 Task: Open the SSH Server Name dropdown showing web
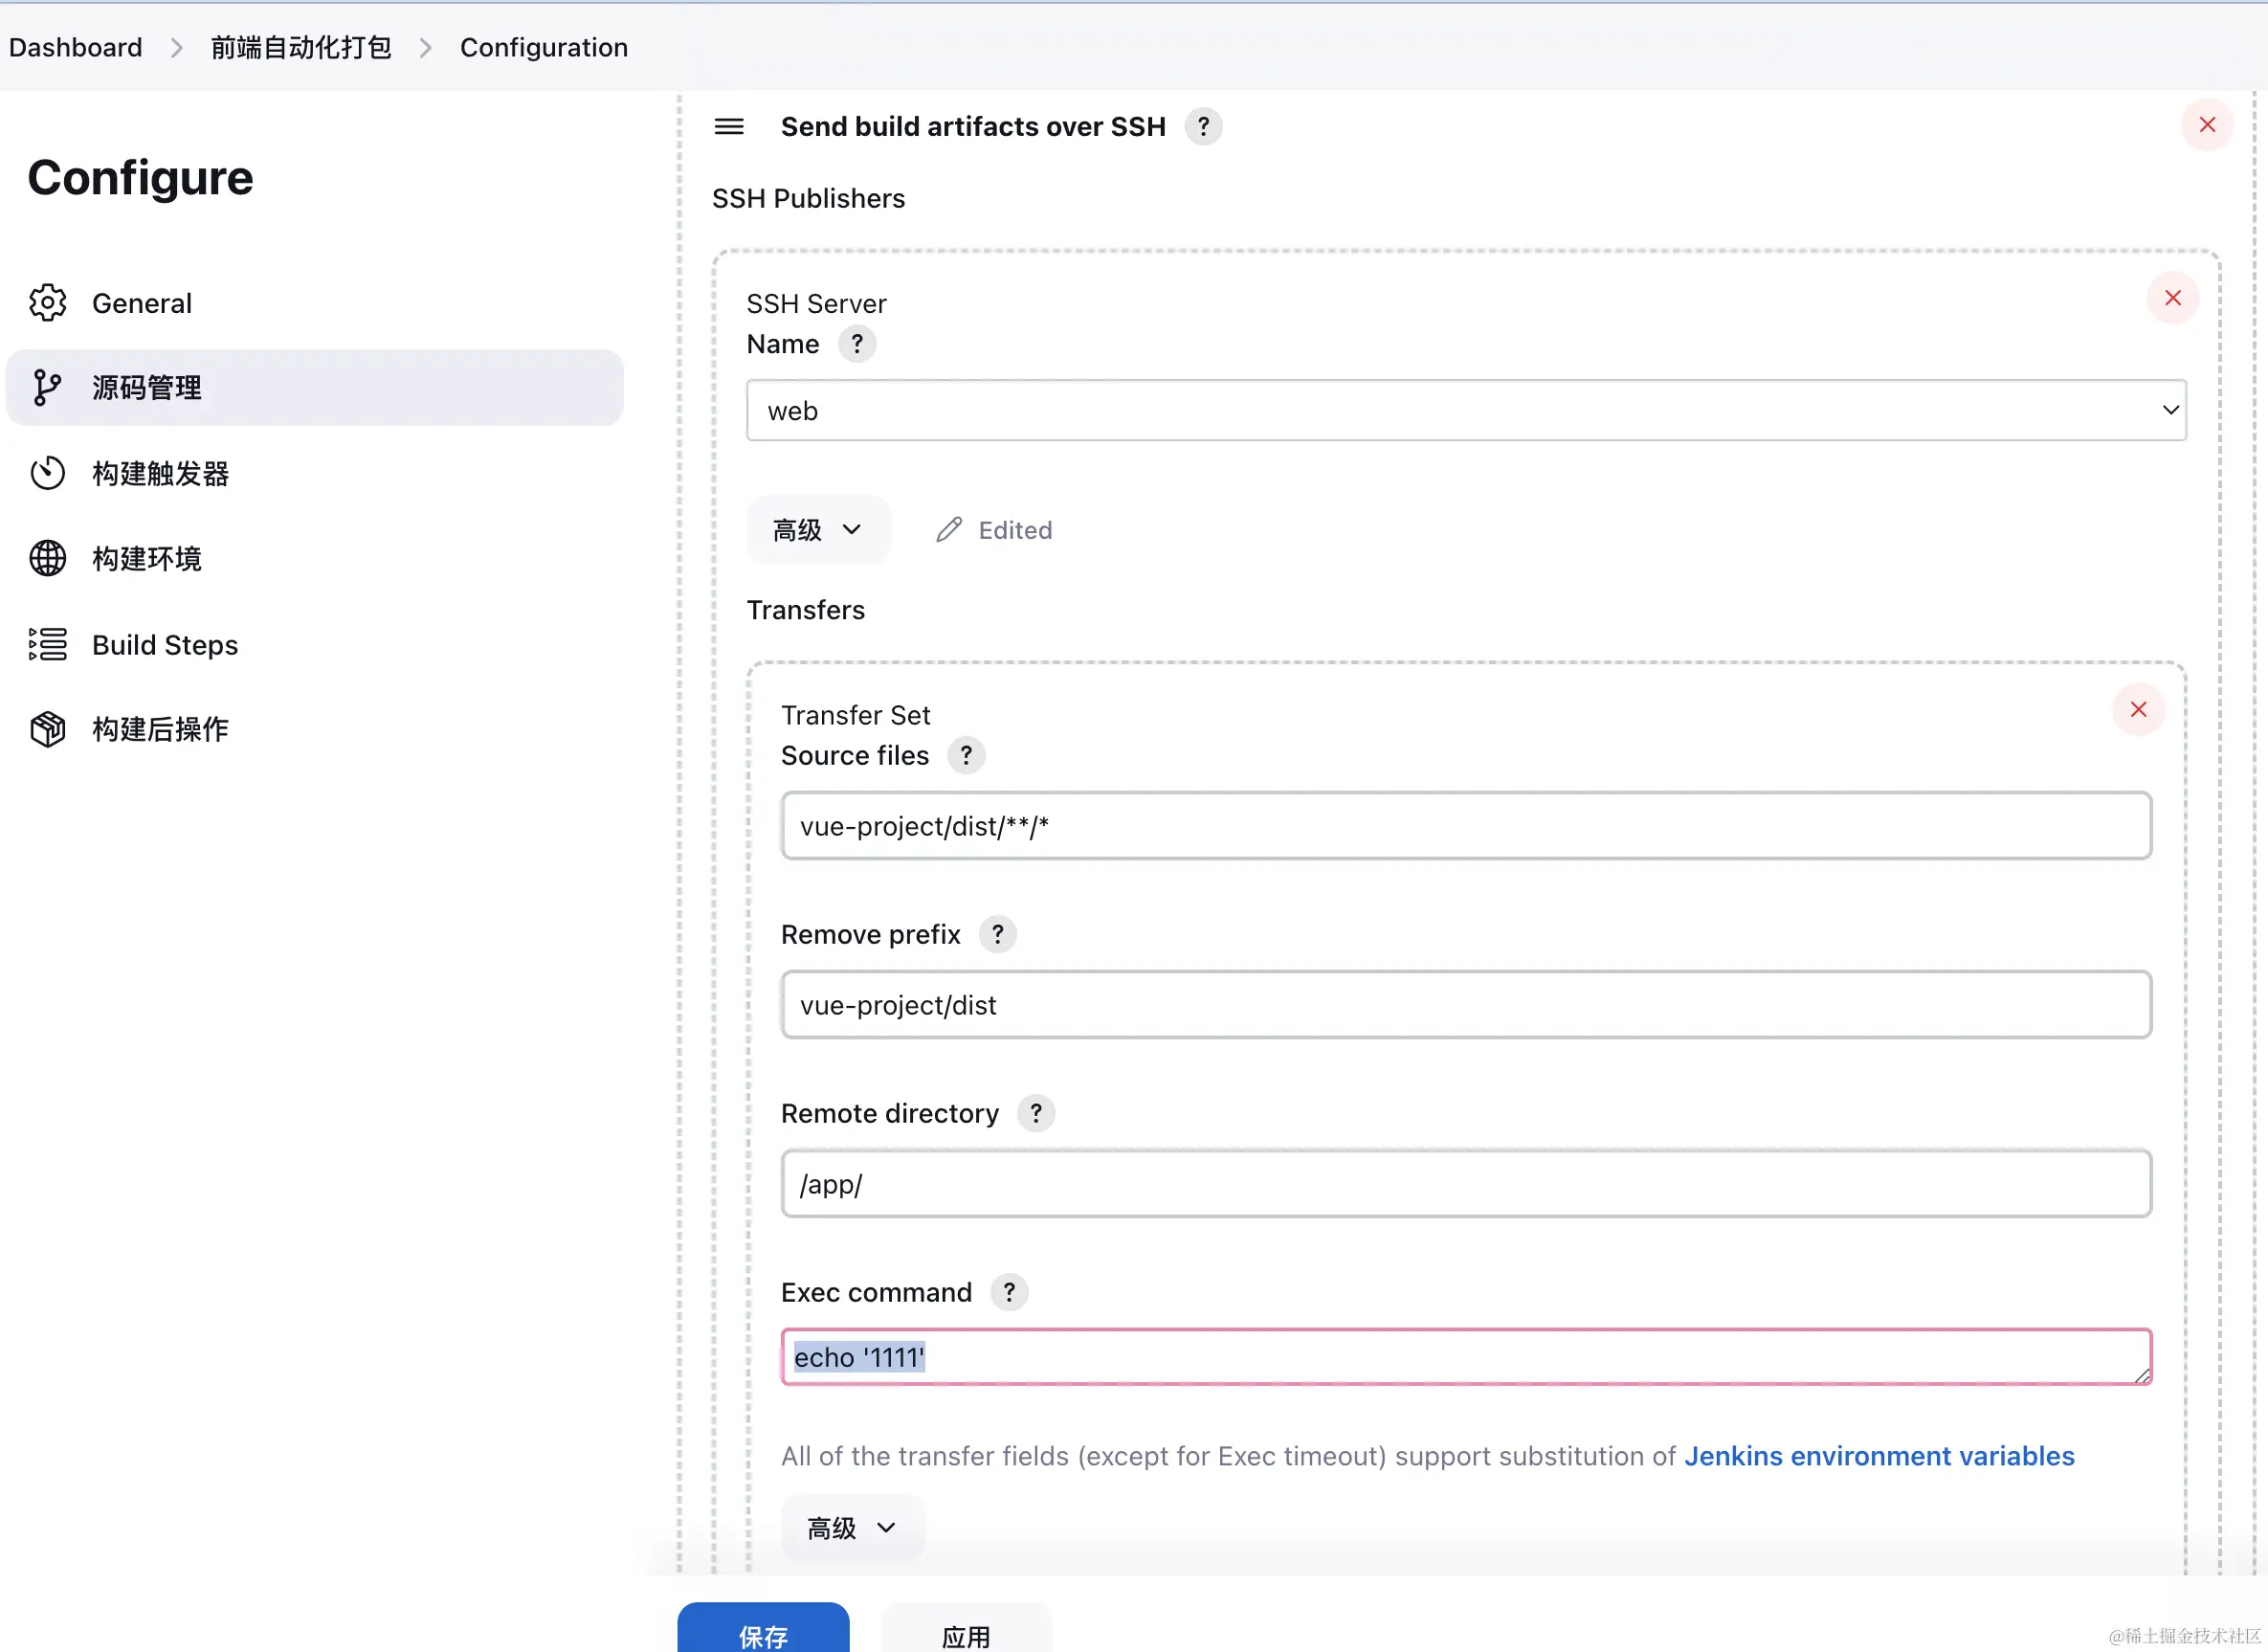click(1466, 410)
